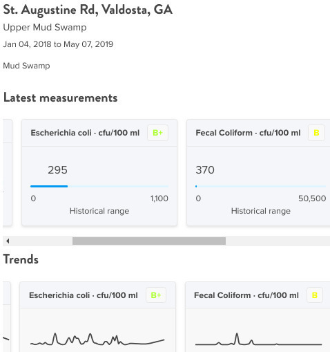Click the 295 latest Escherichia coli value
330x352 pixels.
pyautogui.click(x=57, y=170)
